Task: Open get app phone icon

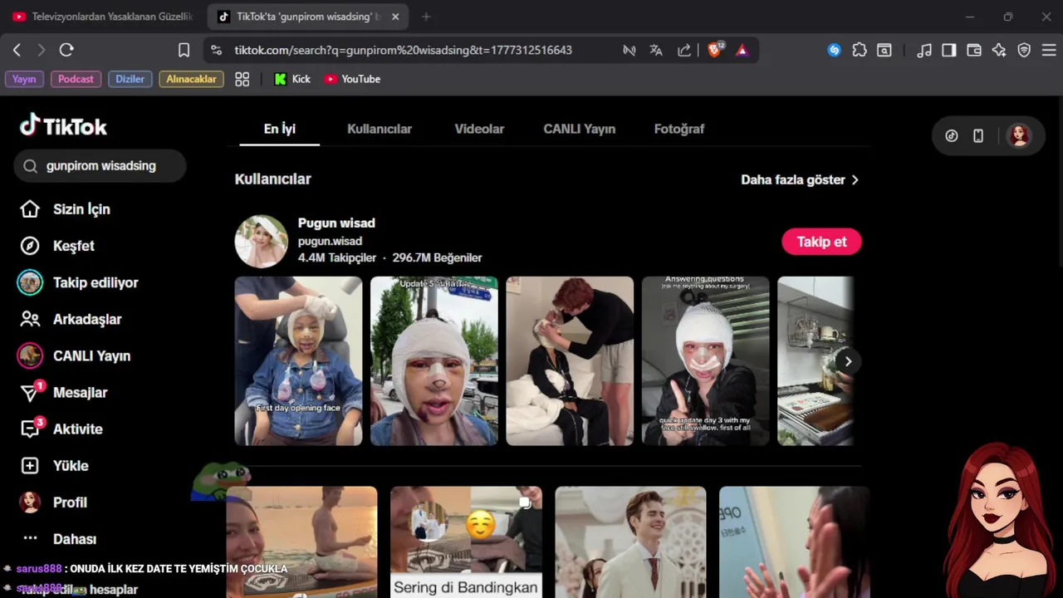Action: (x=978, y=135)
